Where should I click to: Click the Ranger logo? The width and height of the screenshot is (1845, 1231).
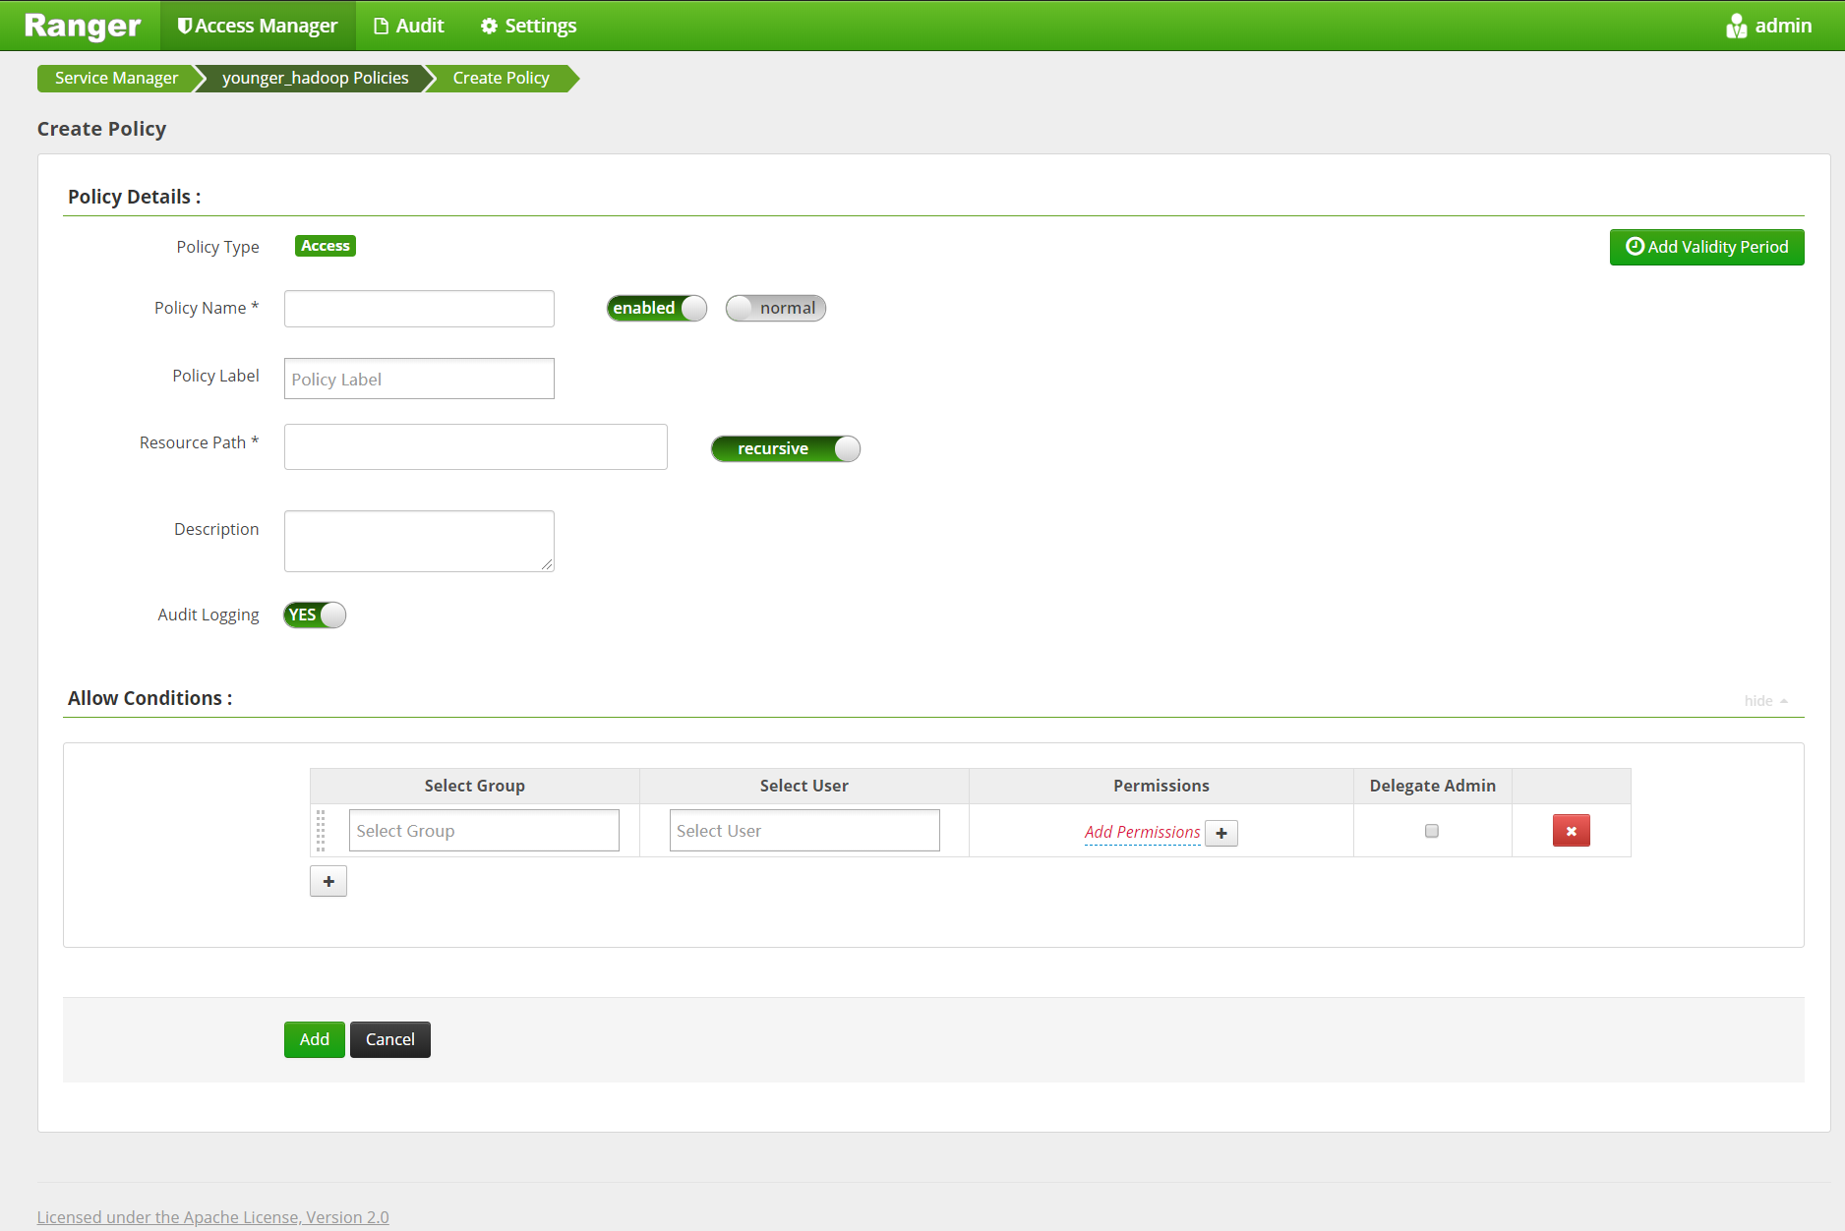point(82,25)
